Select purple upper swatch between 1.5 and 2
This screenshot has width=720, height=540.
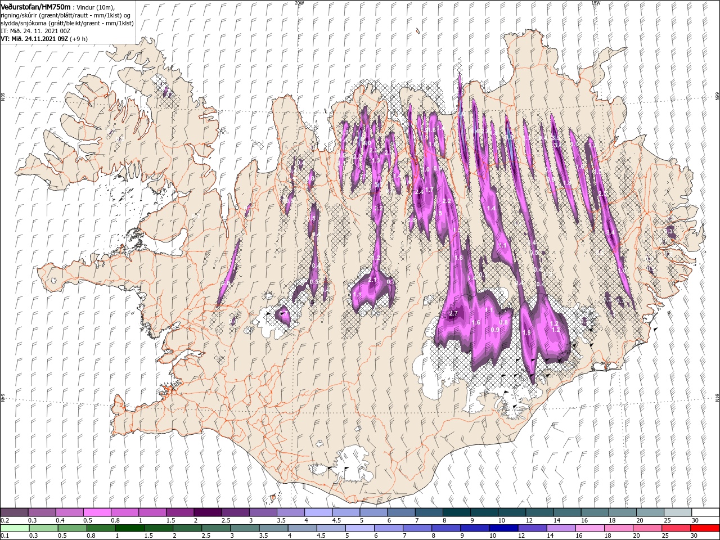point(180,512)
